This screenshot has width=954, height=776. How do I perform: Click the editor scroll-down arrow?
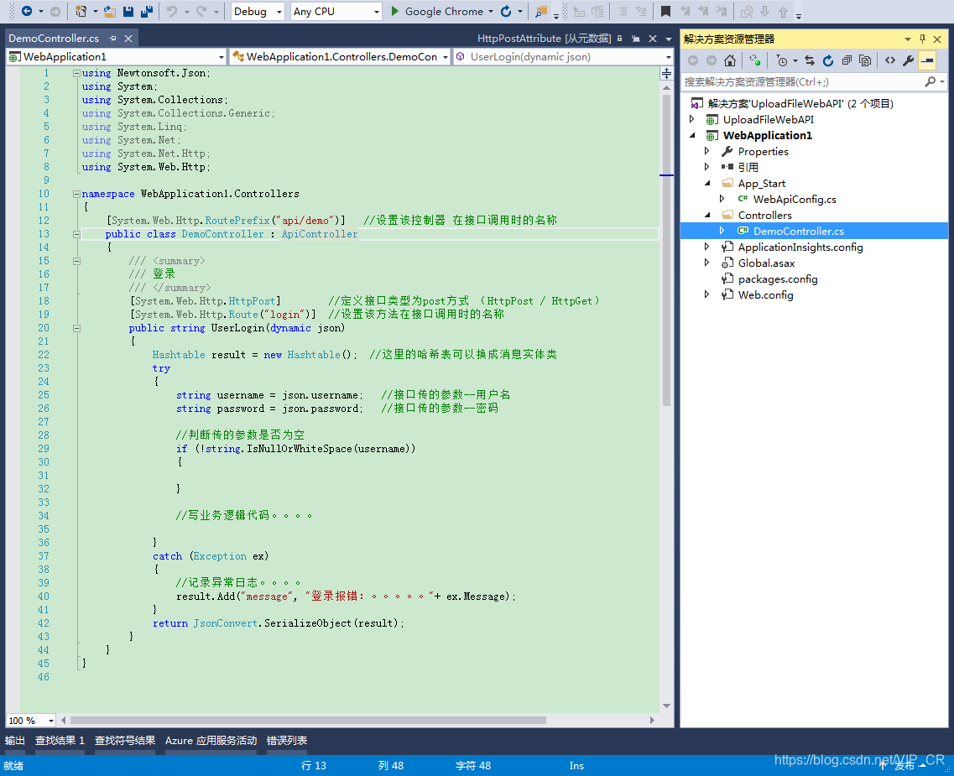click(667, 706)
